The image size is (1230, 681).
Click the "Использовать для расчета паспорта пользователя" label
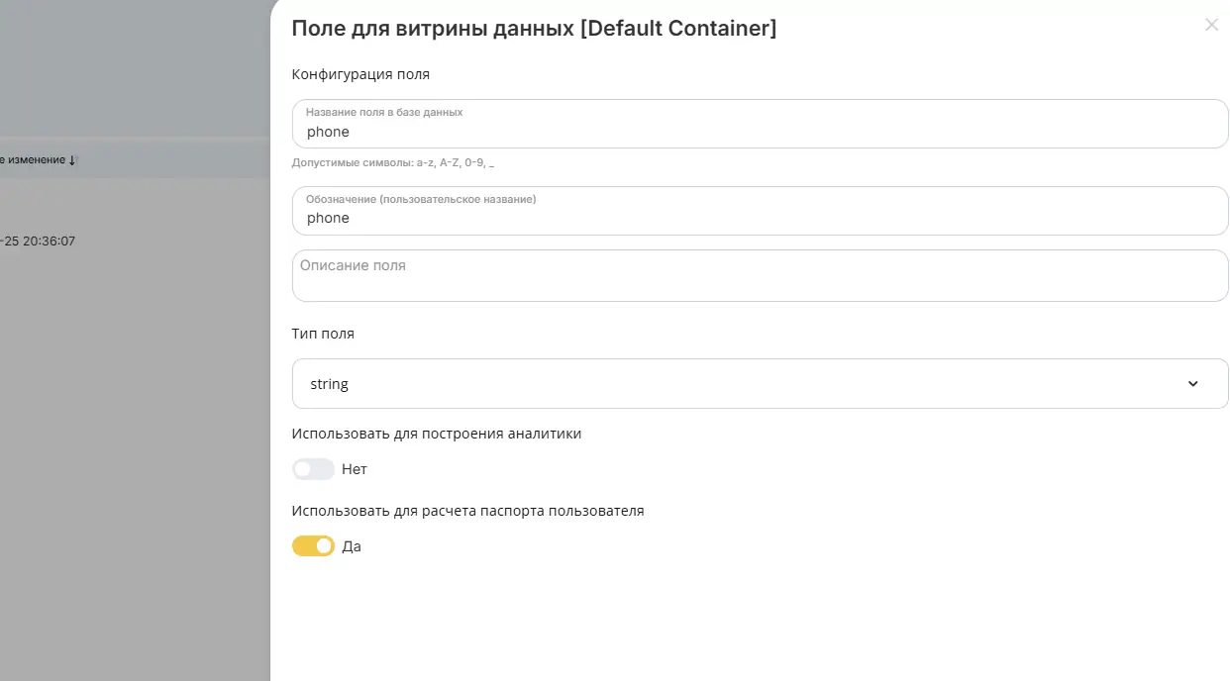pos(467,511)
